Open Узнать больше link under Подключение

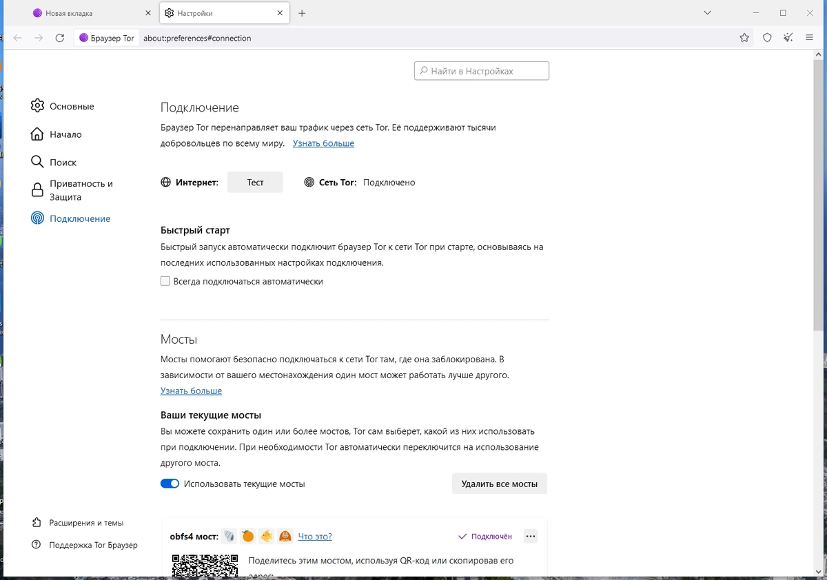(x=323, y=143)
